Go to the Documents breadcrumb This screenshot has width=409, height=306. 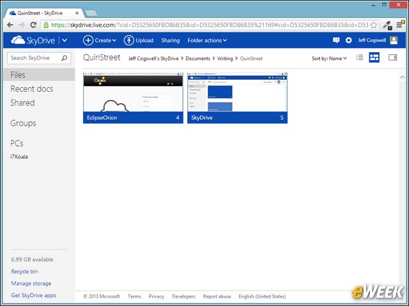[197, 59]
